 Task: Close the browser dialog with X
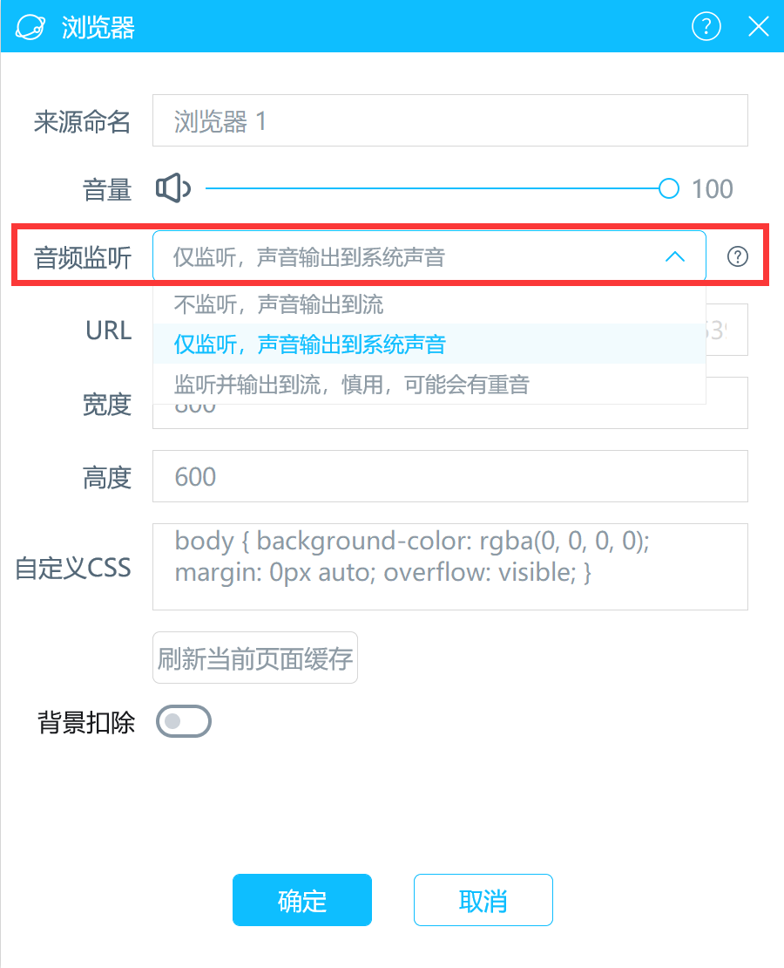[x=758, y=26]
